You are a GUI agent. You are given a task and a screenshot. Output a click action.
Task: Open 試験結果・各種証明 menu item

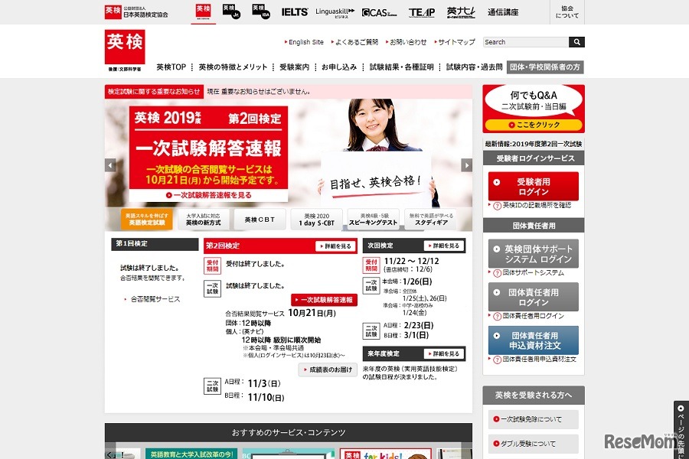click(402, 67)
